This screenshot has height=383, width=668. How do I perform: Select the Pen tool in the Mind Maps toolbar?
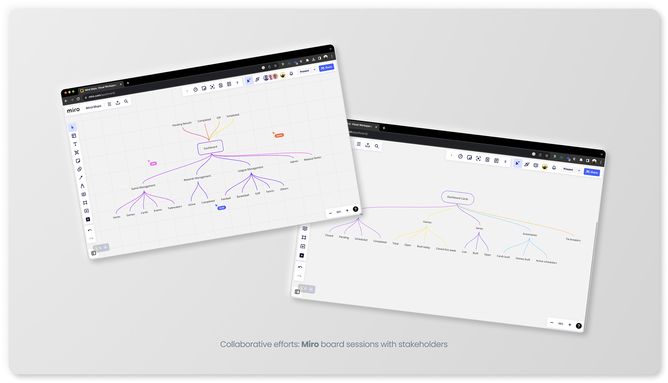pyautogui.click(x=82, y=186)
